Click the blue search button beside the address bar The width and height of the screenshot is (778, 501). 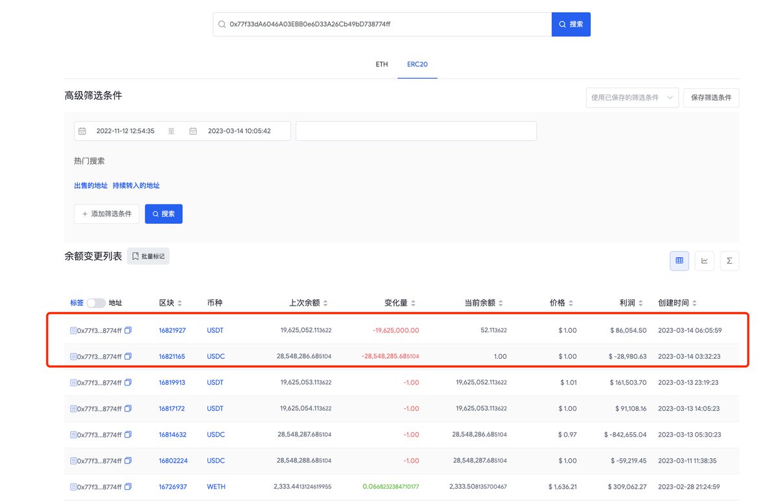(571, 24)
